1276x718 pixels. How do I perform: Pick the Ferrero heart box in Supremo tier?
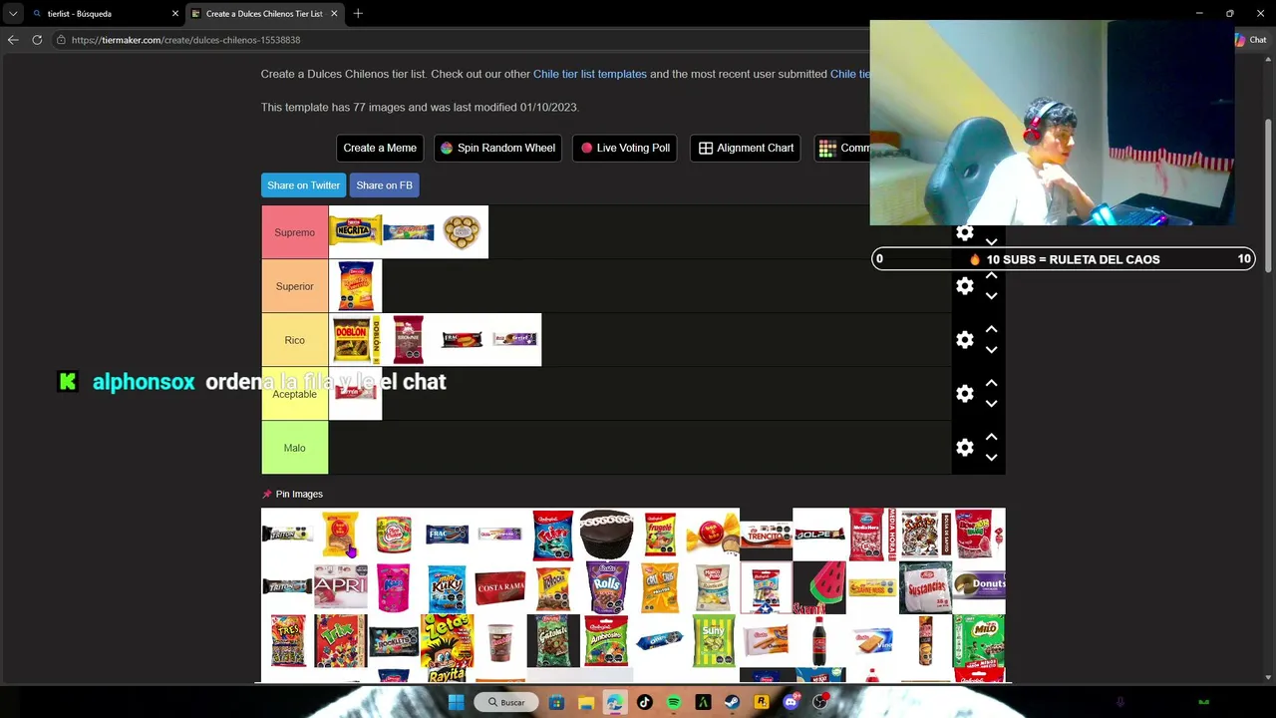(462, 232)
